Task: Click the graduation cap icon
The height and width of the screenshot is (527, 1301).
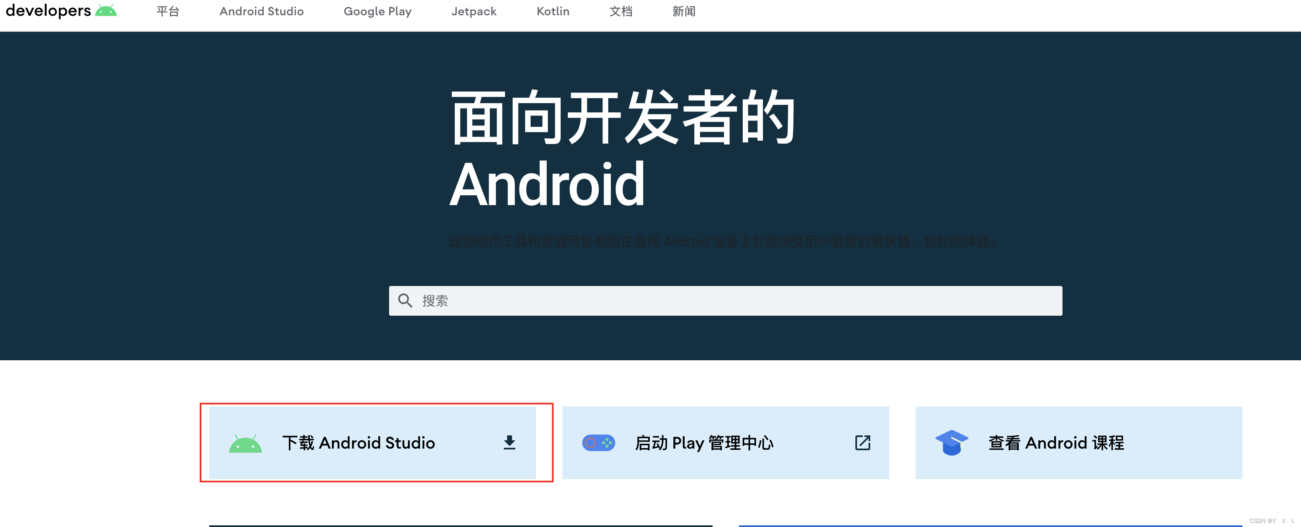Action: click(x=952, y=443)
